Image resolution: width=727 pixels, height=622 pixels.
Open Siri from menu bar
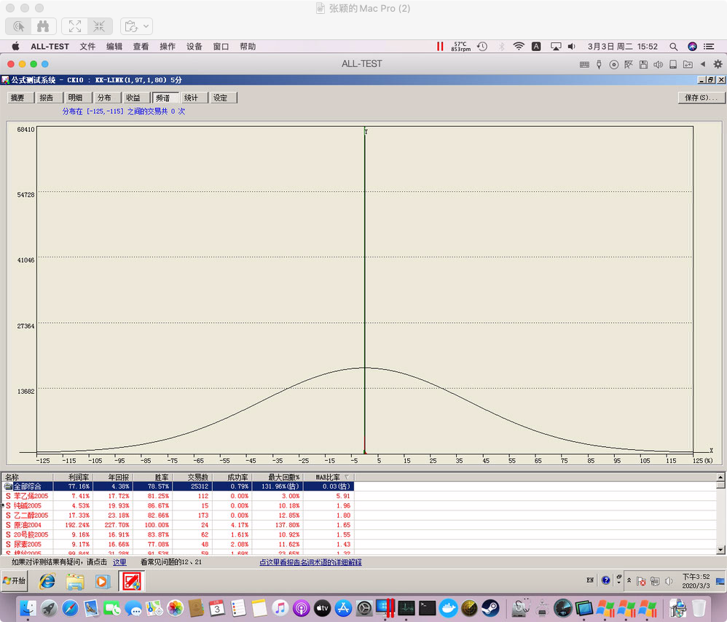[692, 47]
